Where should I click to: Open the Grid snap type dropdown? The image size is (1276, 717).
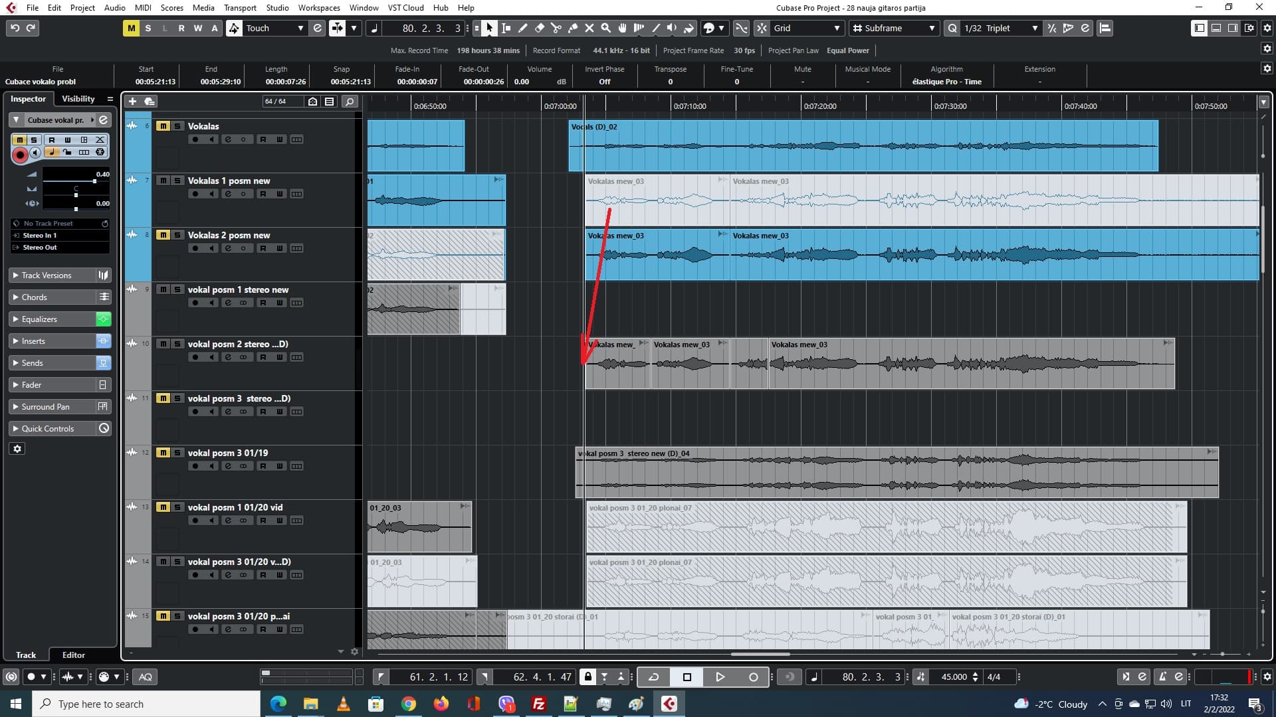pos(804,28)
